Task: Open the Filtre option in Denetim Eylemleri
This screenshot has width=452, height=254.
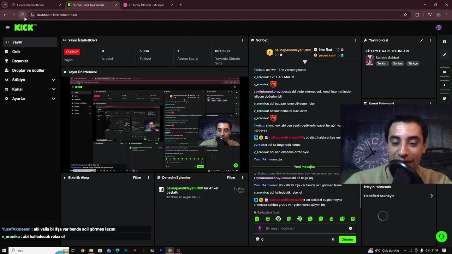Action: click(x=231, y=178)
